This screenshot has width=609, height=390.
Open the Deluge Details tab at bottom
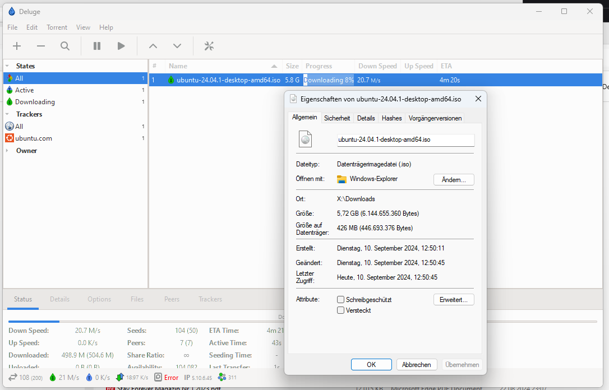click(x=59, y=299)
